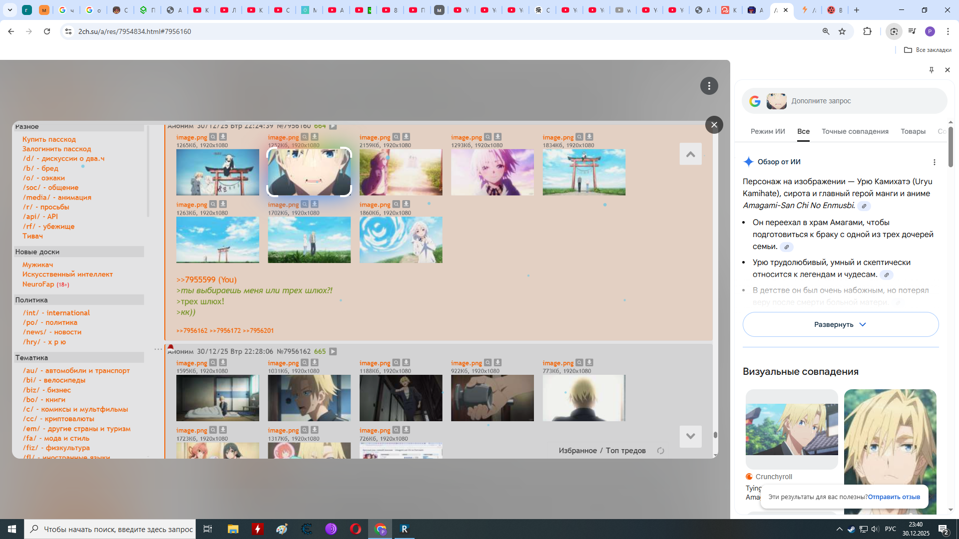Image resolution: width=959 pixels, height=539 pixels.
Task: Show hidden system tray icons
Action: (x=839, y=529)
